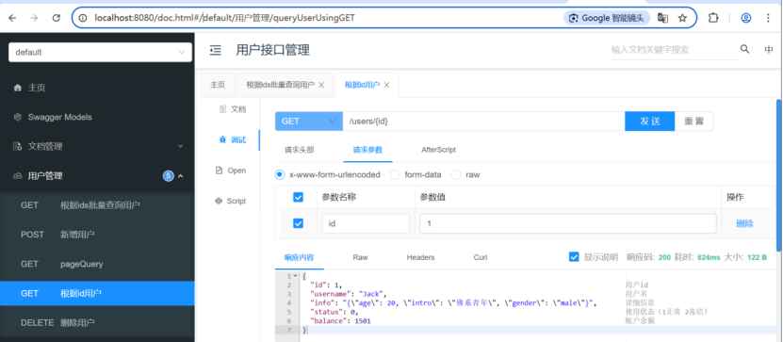Screen dimensions: 783x342
Task: Toggle the select-all parameters checkbox
Action: [x=298, y=198]
